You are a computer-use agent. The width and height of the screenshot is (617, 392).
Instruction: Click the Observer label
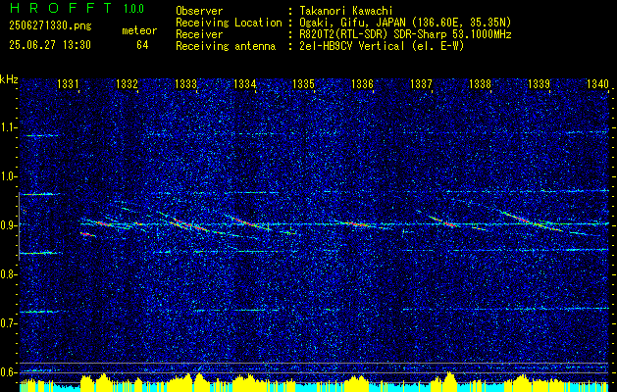coord(199,11)
